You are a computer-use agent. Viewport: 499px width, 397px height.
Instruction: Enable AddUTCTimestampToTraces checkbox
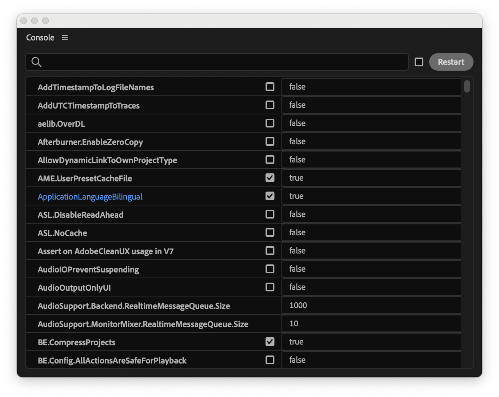[270, 105]
